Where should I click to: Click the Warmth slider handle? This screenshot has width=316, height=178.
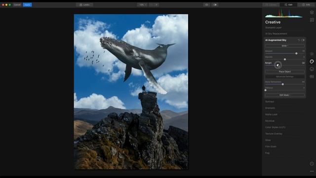pos(285,59)
